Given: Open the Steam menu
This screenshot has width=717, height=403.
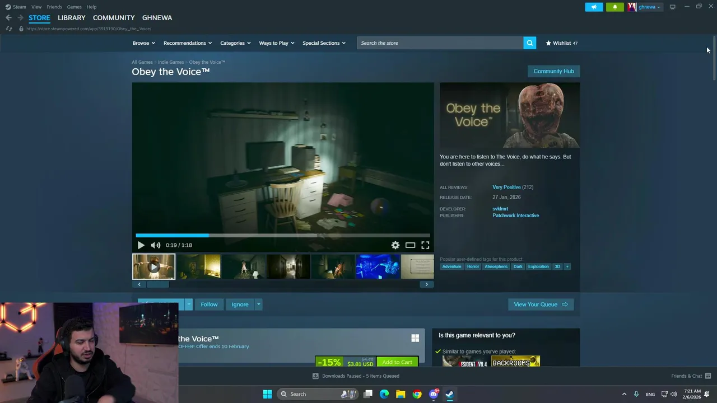Looking at the screenshot, I should tap(20, 7).
